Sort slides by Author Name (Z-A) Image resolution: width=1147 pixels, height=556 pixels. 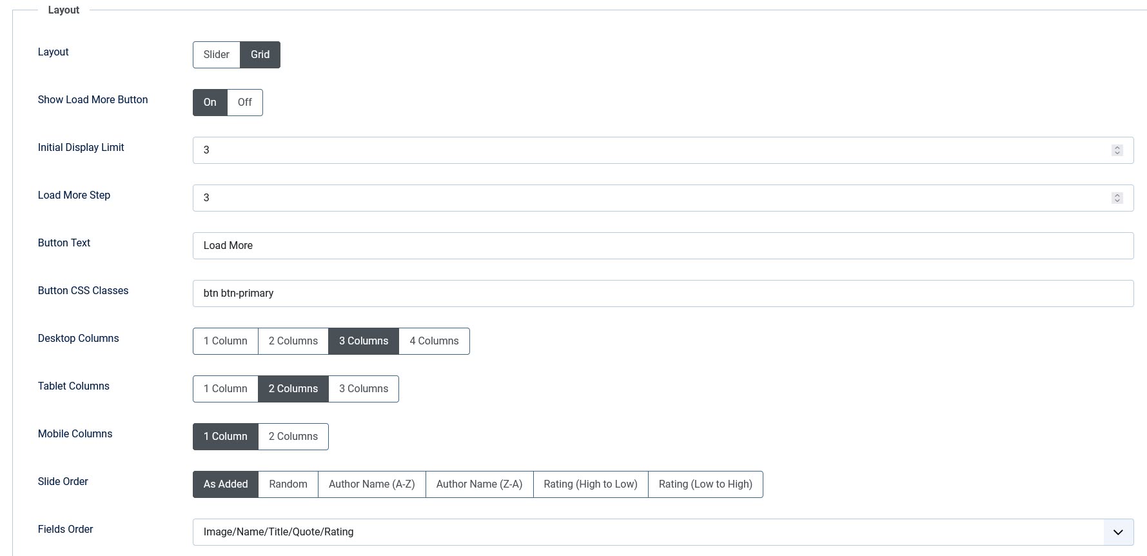click(479, 484)
